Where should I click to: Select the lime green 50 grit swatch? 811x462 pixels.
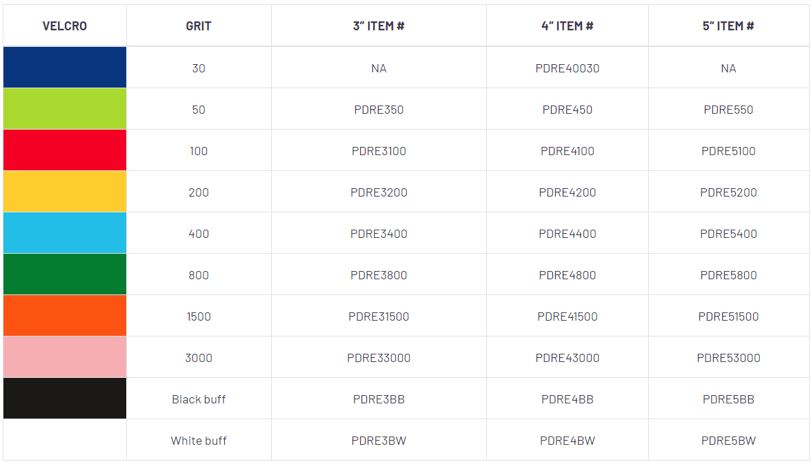[x=65, y=109]
